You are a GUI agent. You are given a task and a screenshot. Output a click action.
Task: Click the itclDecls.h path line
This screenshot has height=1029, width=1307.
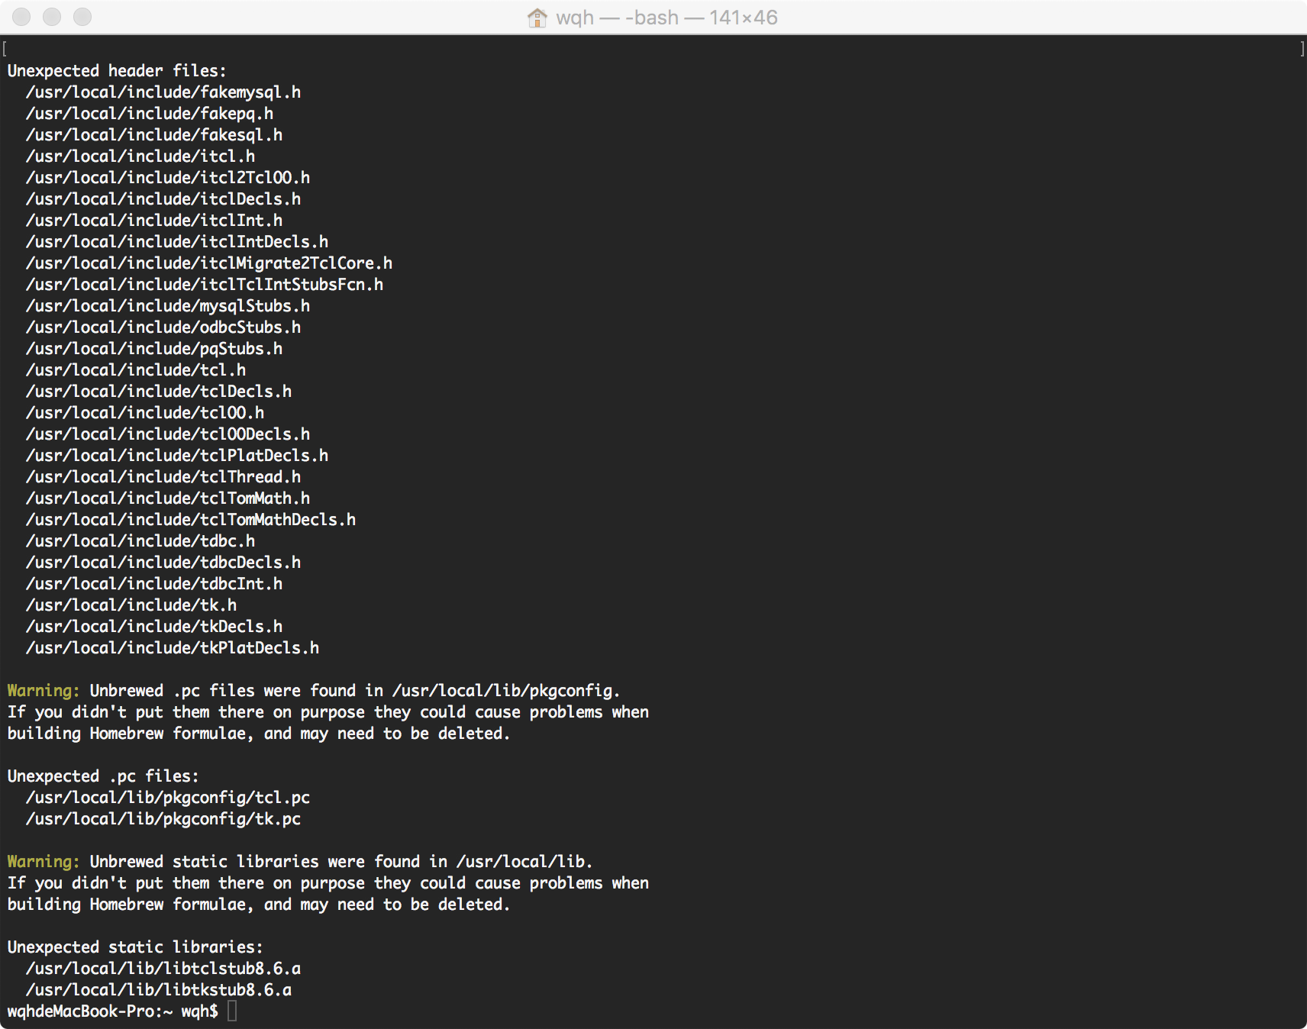163,199
